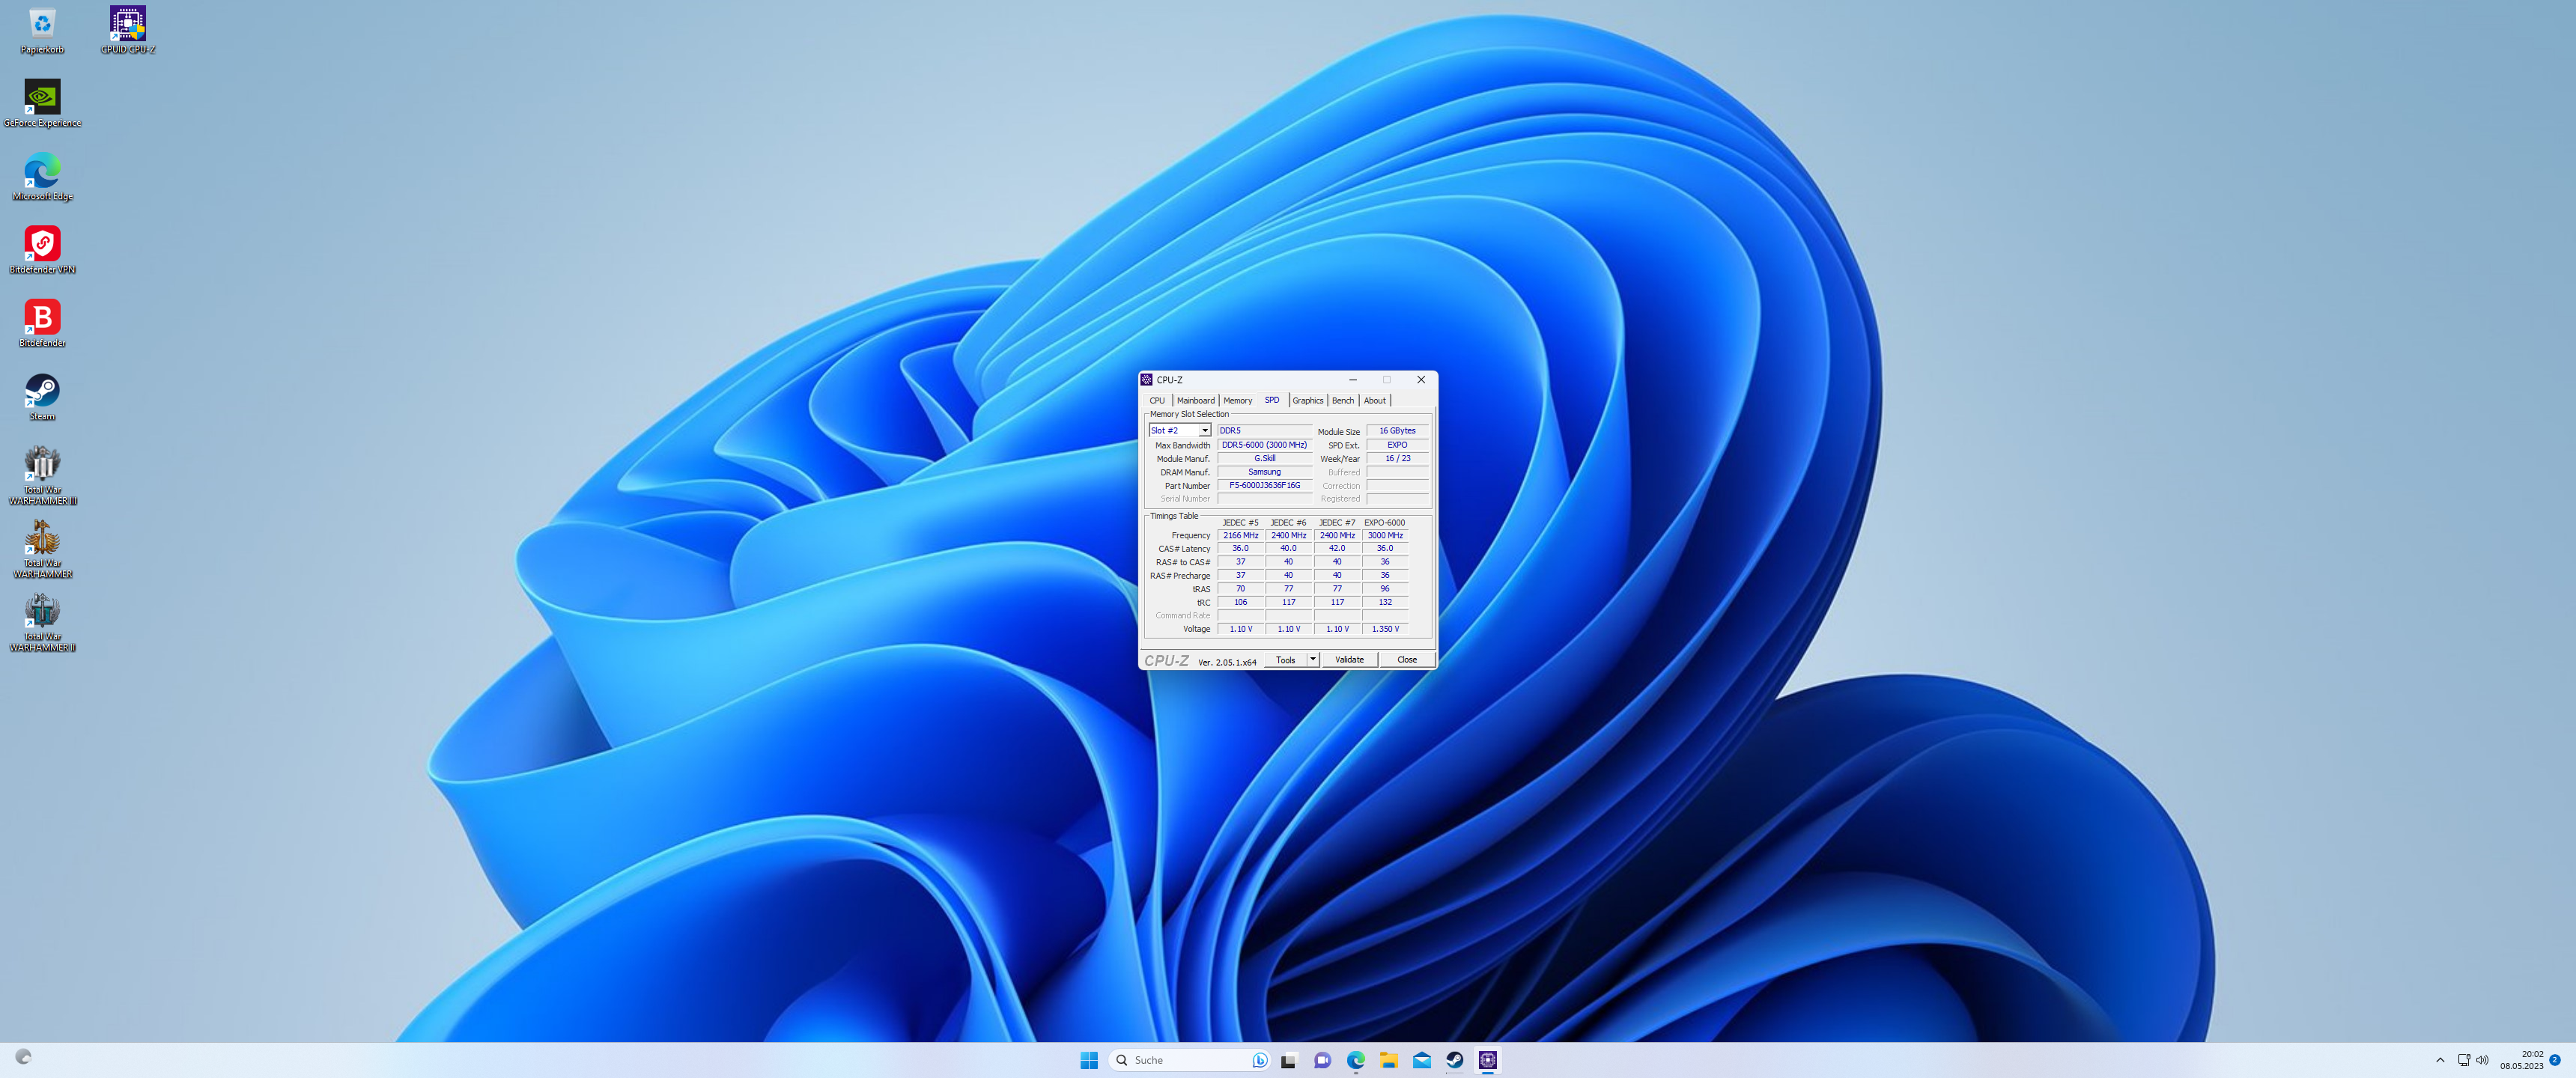Switch to the Mainboard tab
The height and width of the screenshot is (1078, 2576).
click(1195, 400)
